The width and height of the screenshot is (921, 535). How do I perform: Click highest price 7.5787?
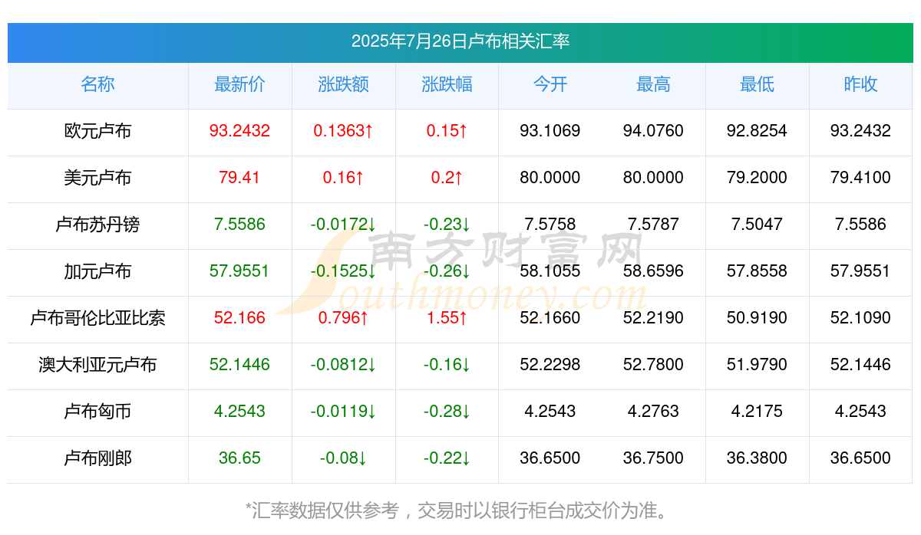pos(653,225)
